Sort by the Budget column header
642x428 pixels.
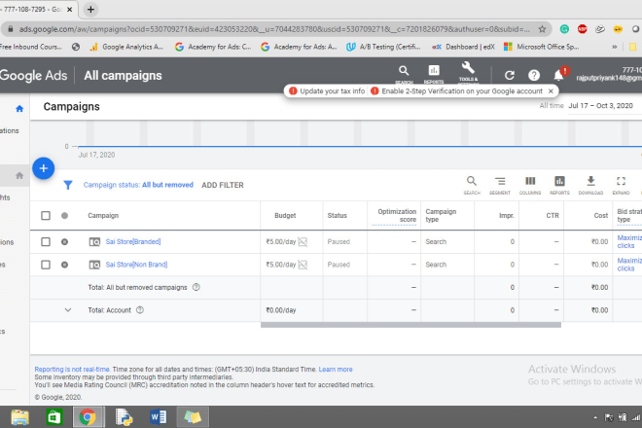pos(285,215)
